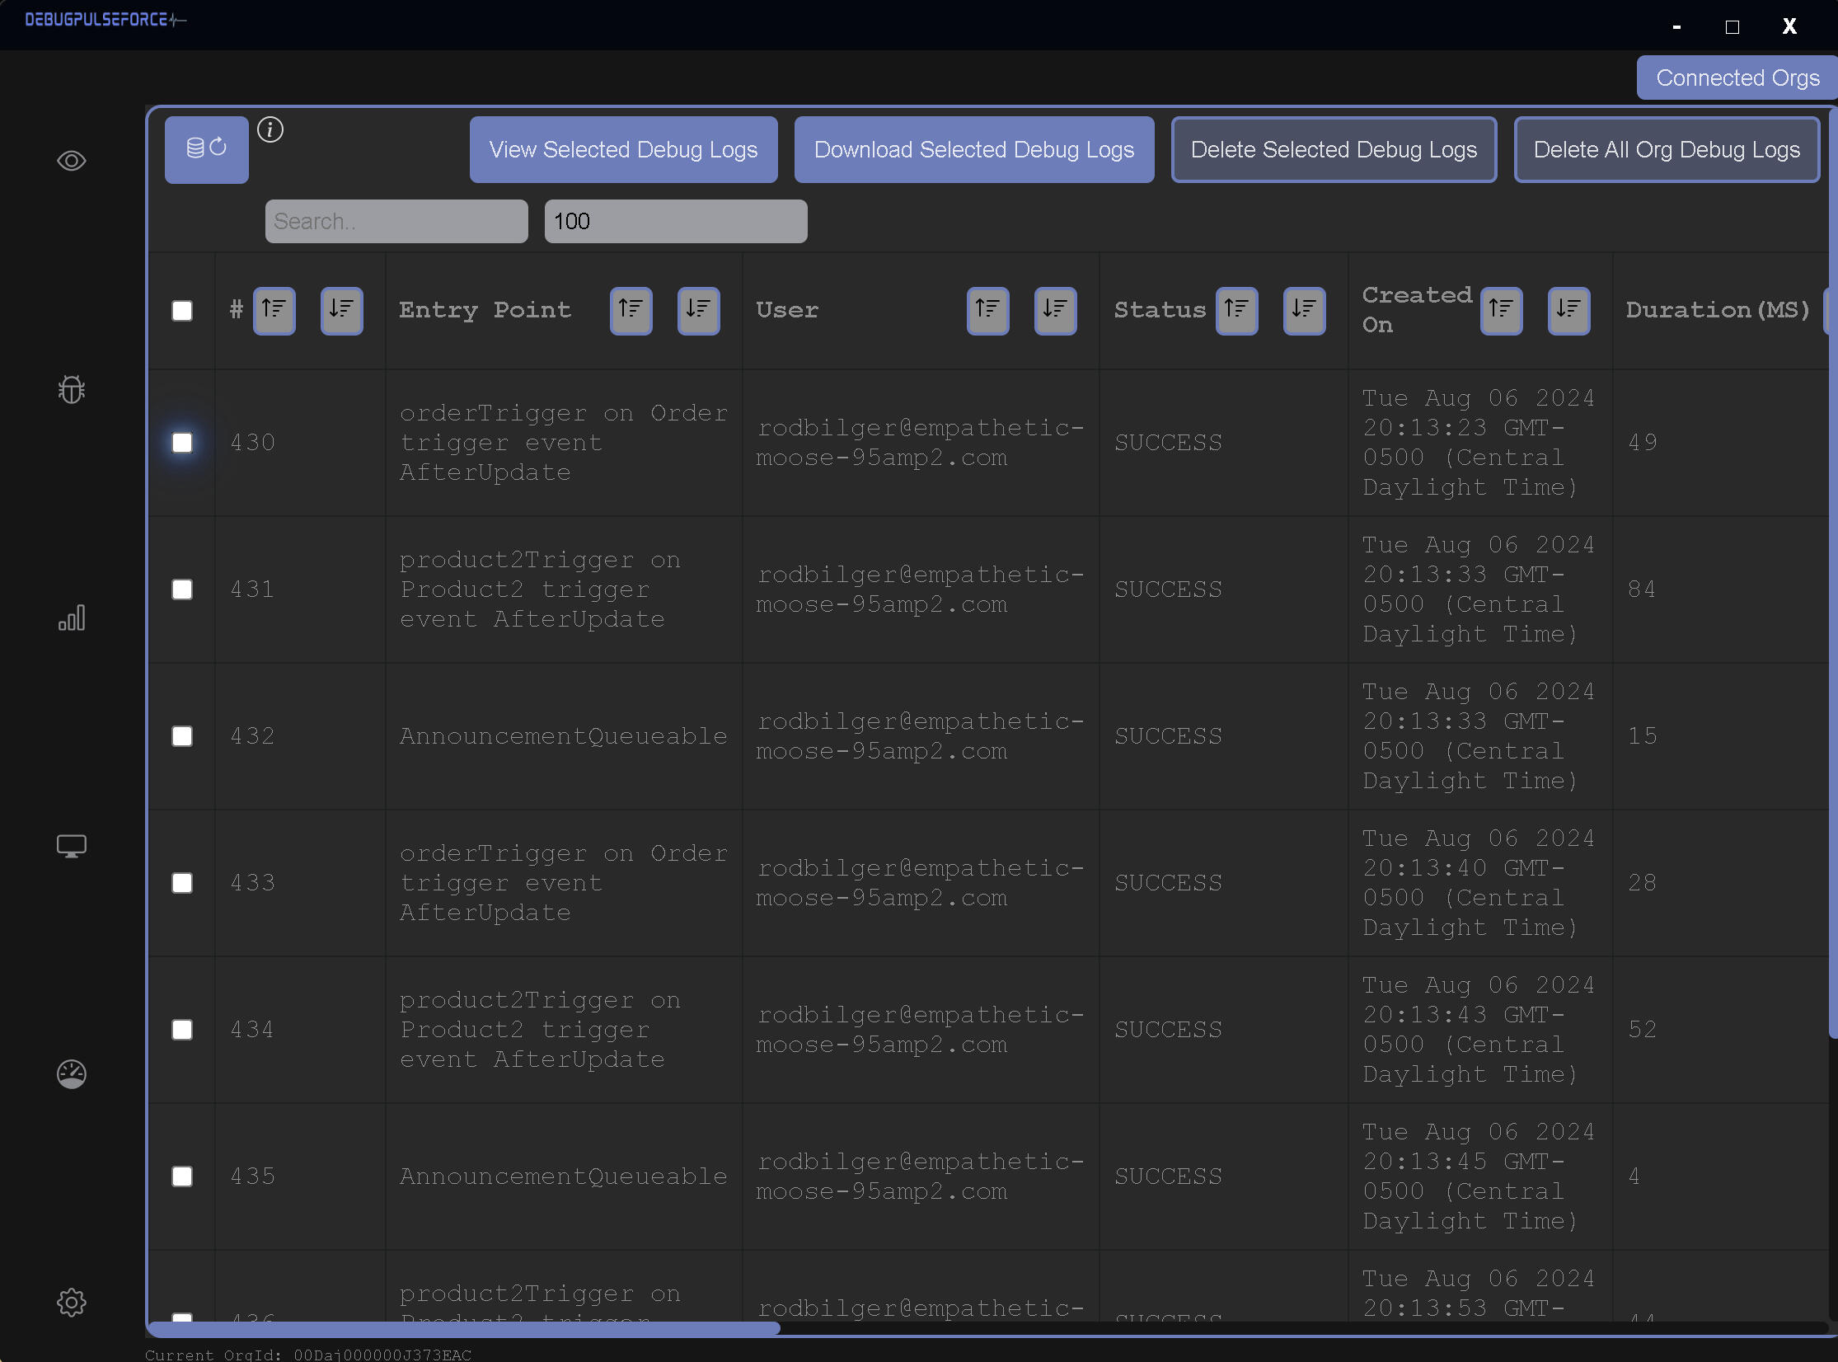Sort Status column descending

click(1304, 310)
